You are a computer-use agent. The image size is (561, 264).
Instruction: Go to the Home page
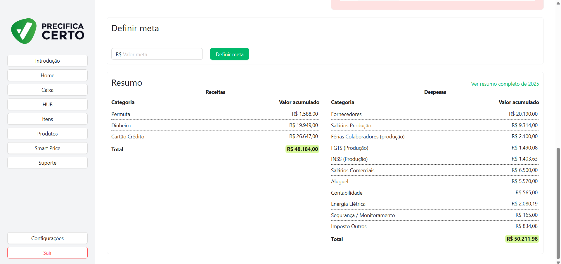(x=47, y=75)
